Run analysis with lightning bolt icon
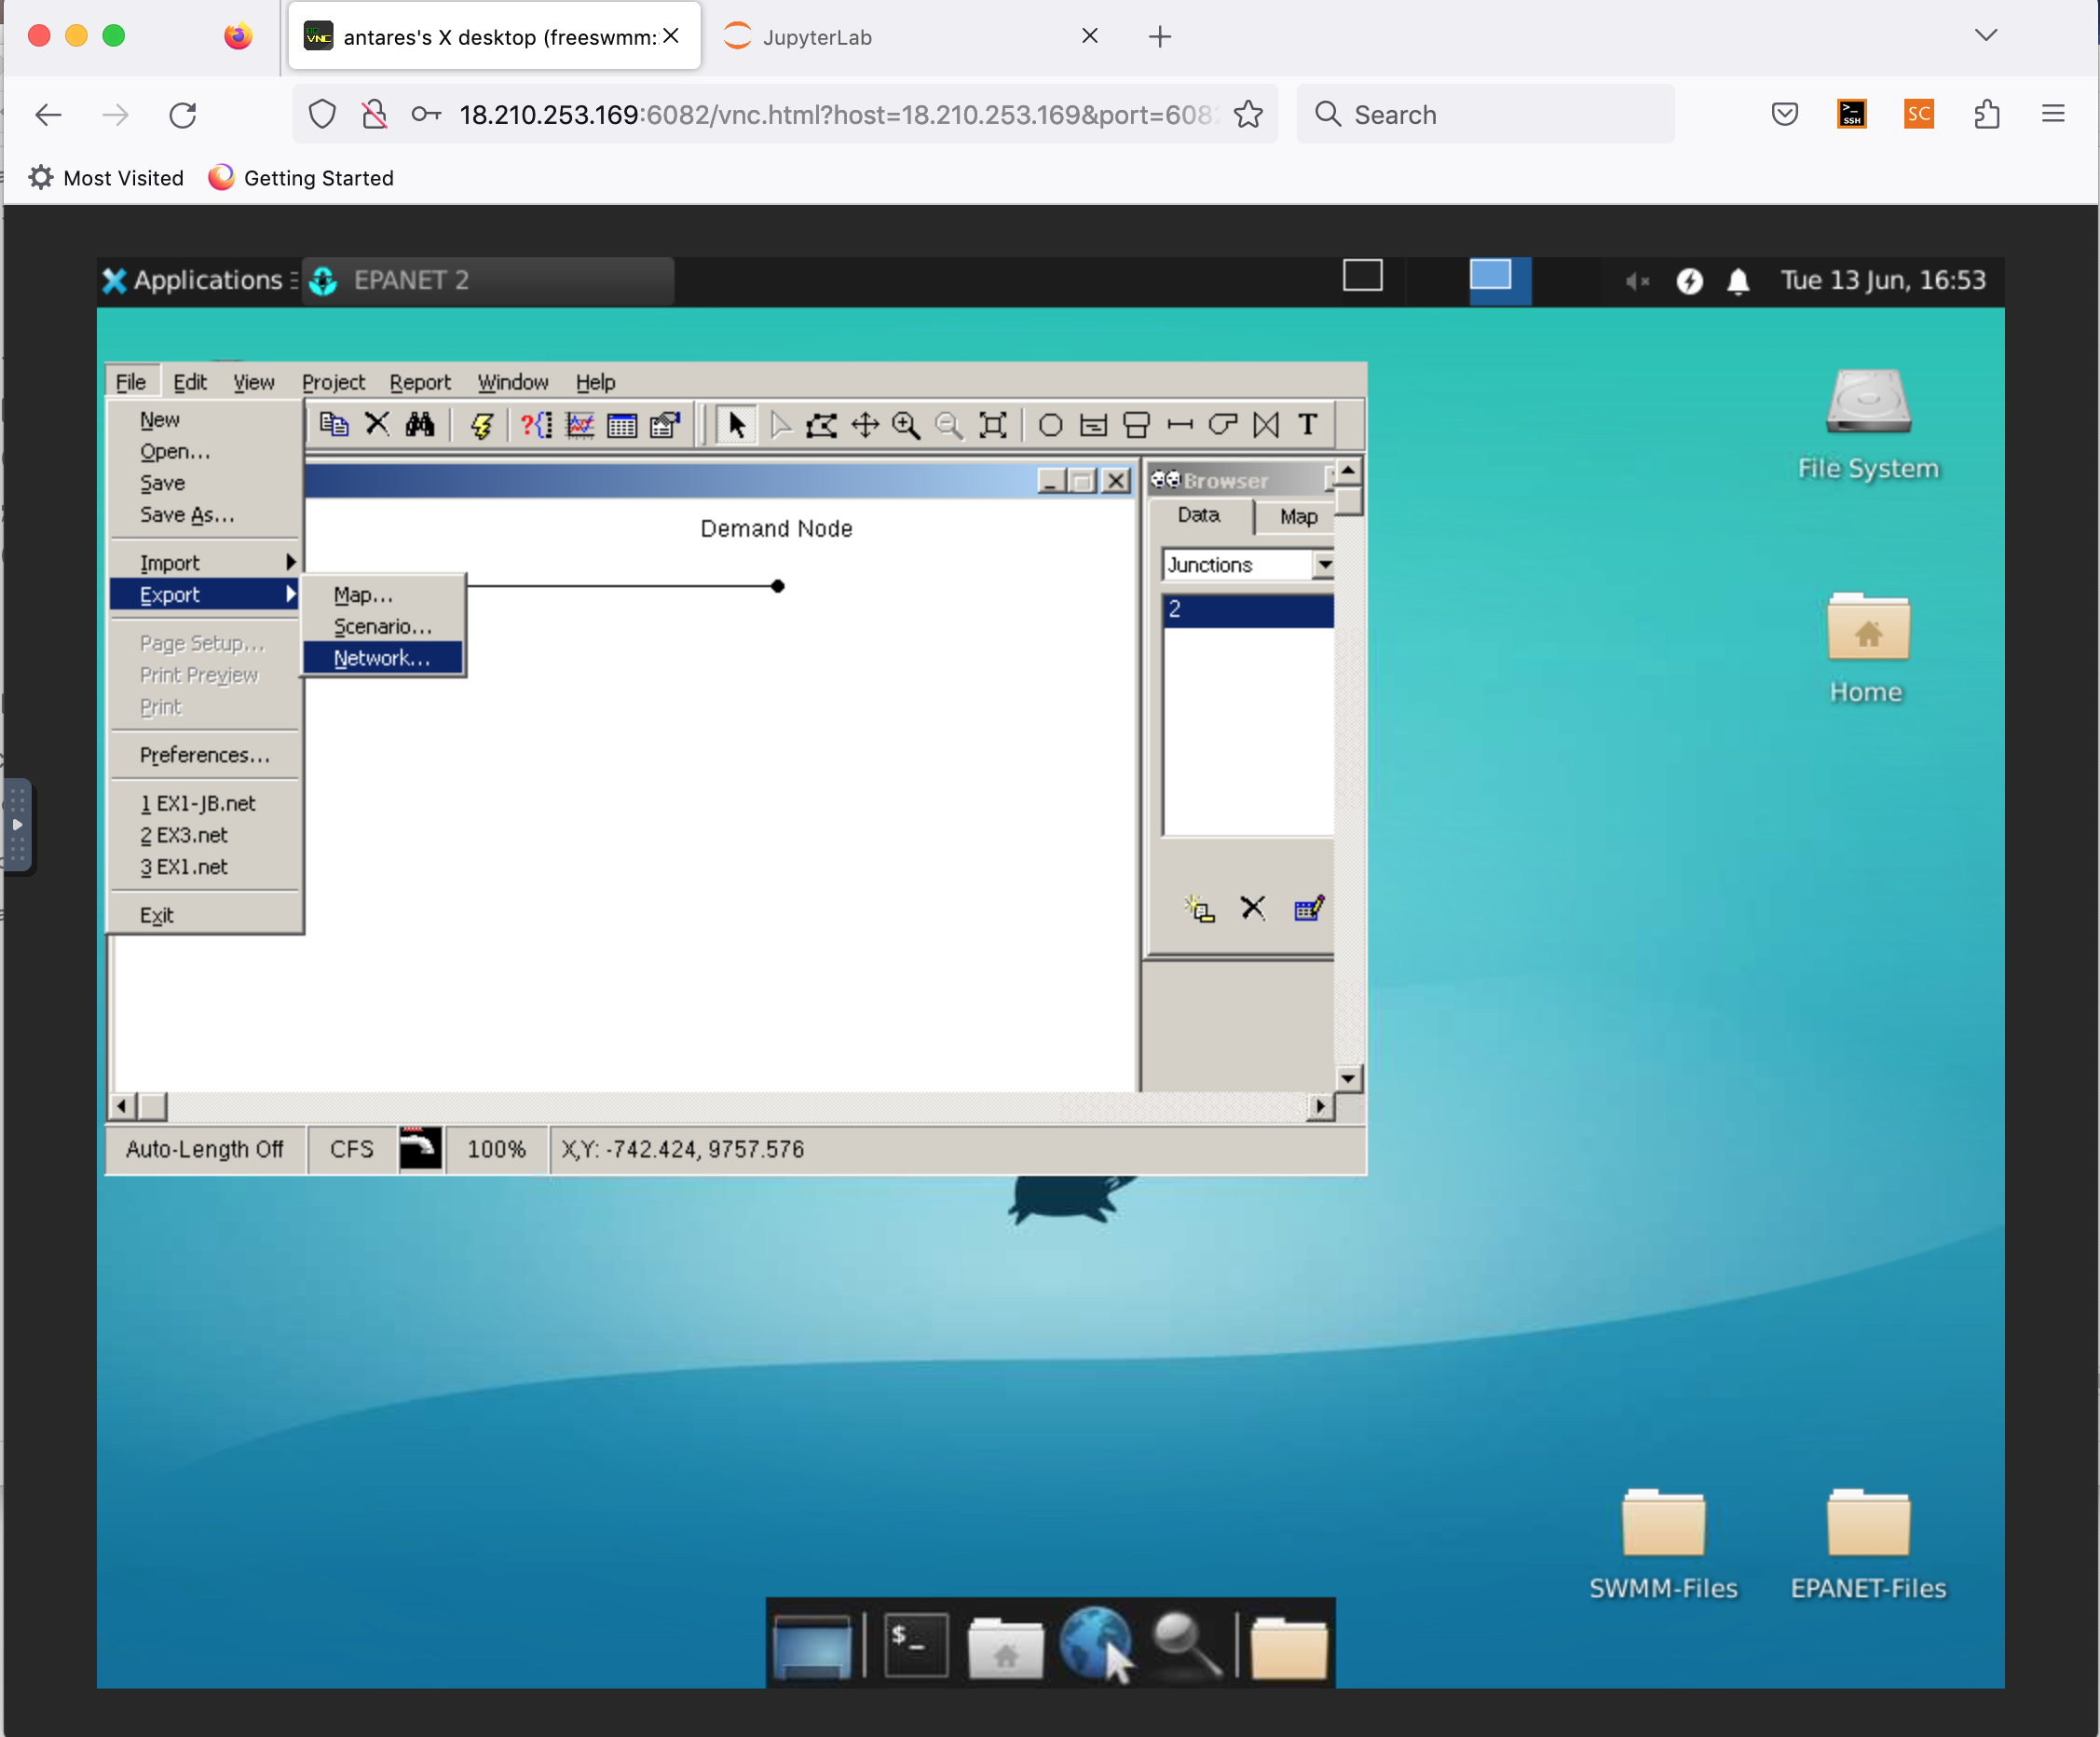 (482, 425)
